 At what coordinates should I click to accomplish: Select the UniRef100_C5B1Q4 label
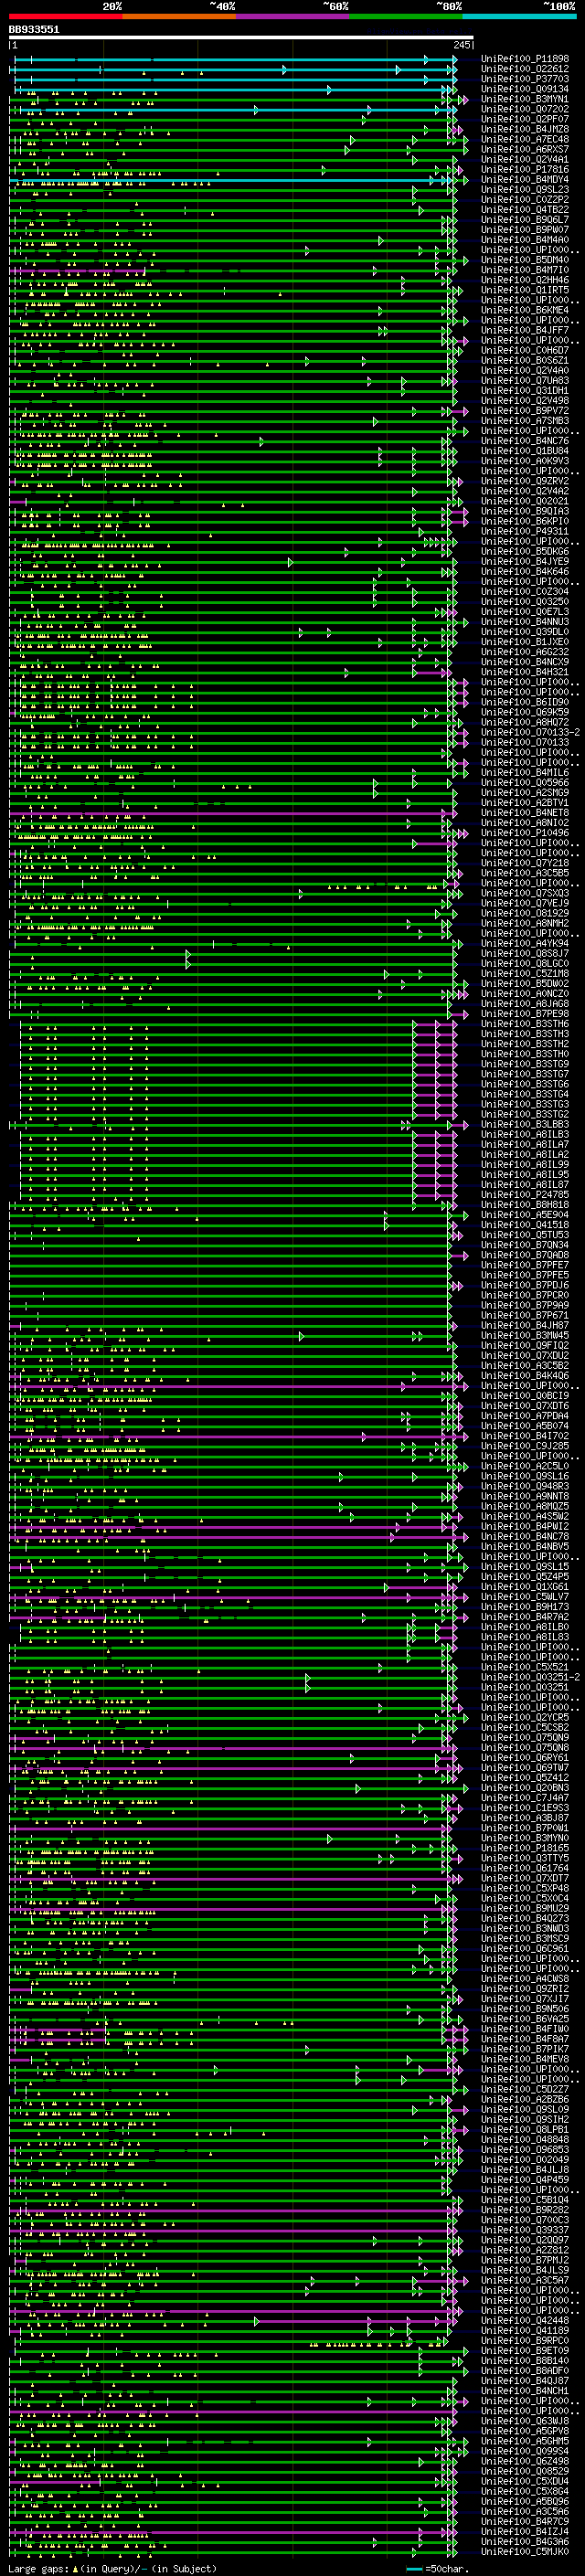pyautogui.click(x=525, y=2200)
